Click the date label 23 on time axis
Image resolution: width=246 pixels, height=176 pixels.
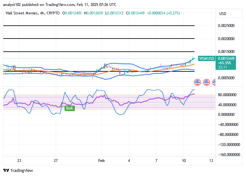[19, 161]
